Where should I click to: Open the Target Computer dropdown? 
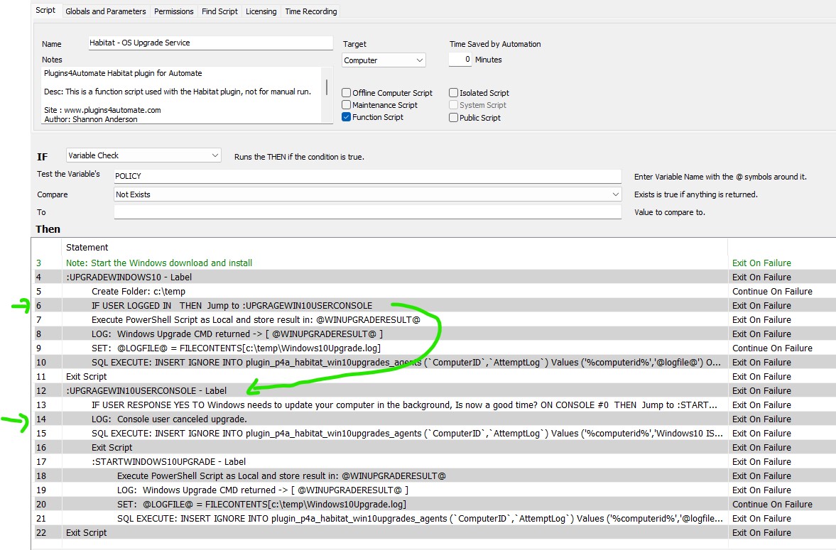(384, 60)
